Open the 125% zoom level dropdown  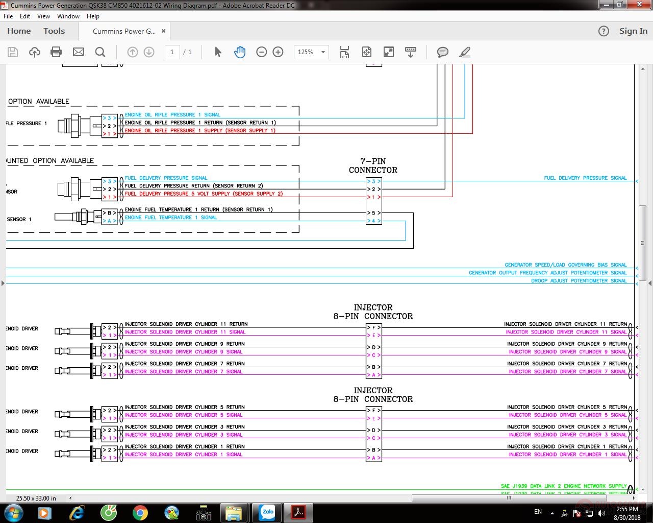[322, 52]
